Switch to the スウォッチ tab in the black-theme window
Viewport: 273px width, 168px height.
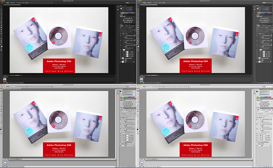point(125,5)
